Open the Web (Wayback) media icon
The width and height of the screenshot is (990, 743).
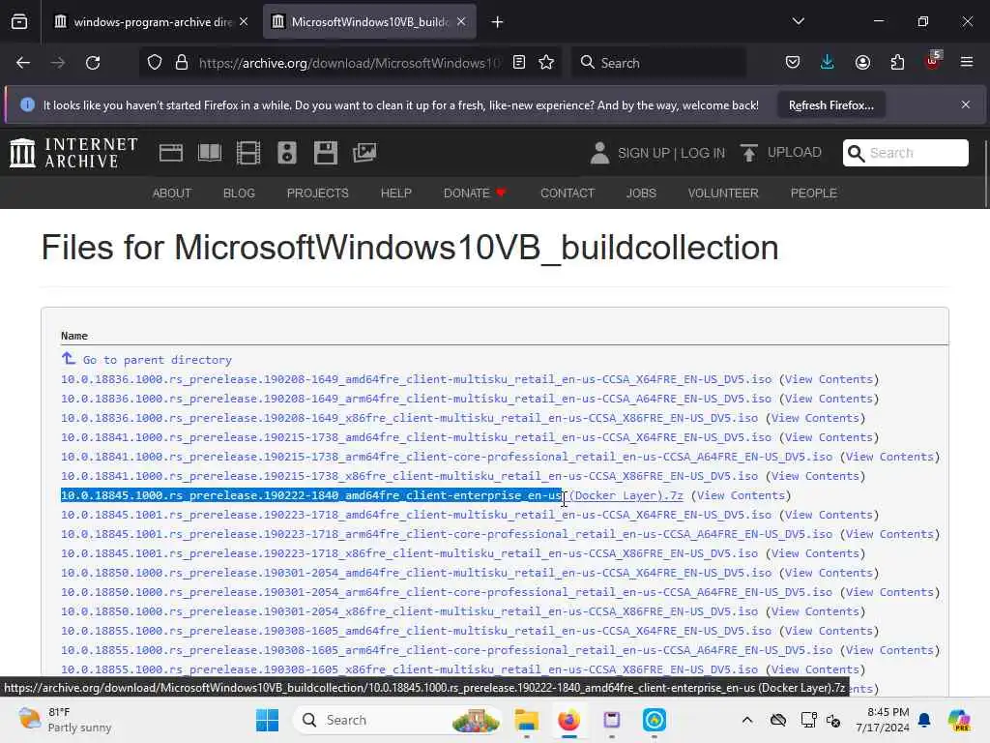pos(170,153)
